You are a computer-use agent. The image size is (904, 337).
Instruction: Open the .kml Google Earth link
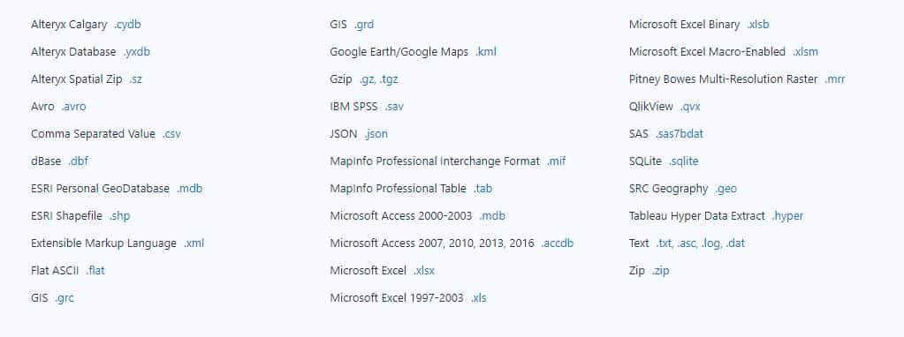[486, 52]
